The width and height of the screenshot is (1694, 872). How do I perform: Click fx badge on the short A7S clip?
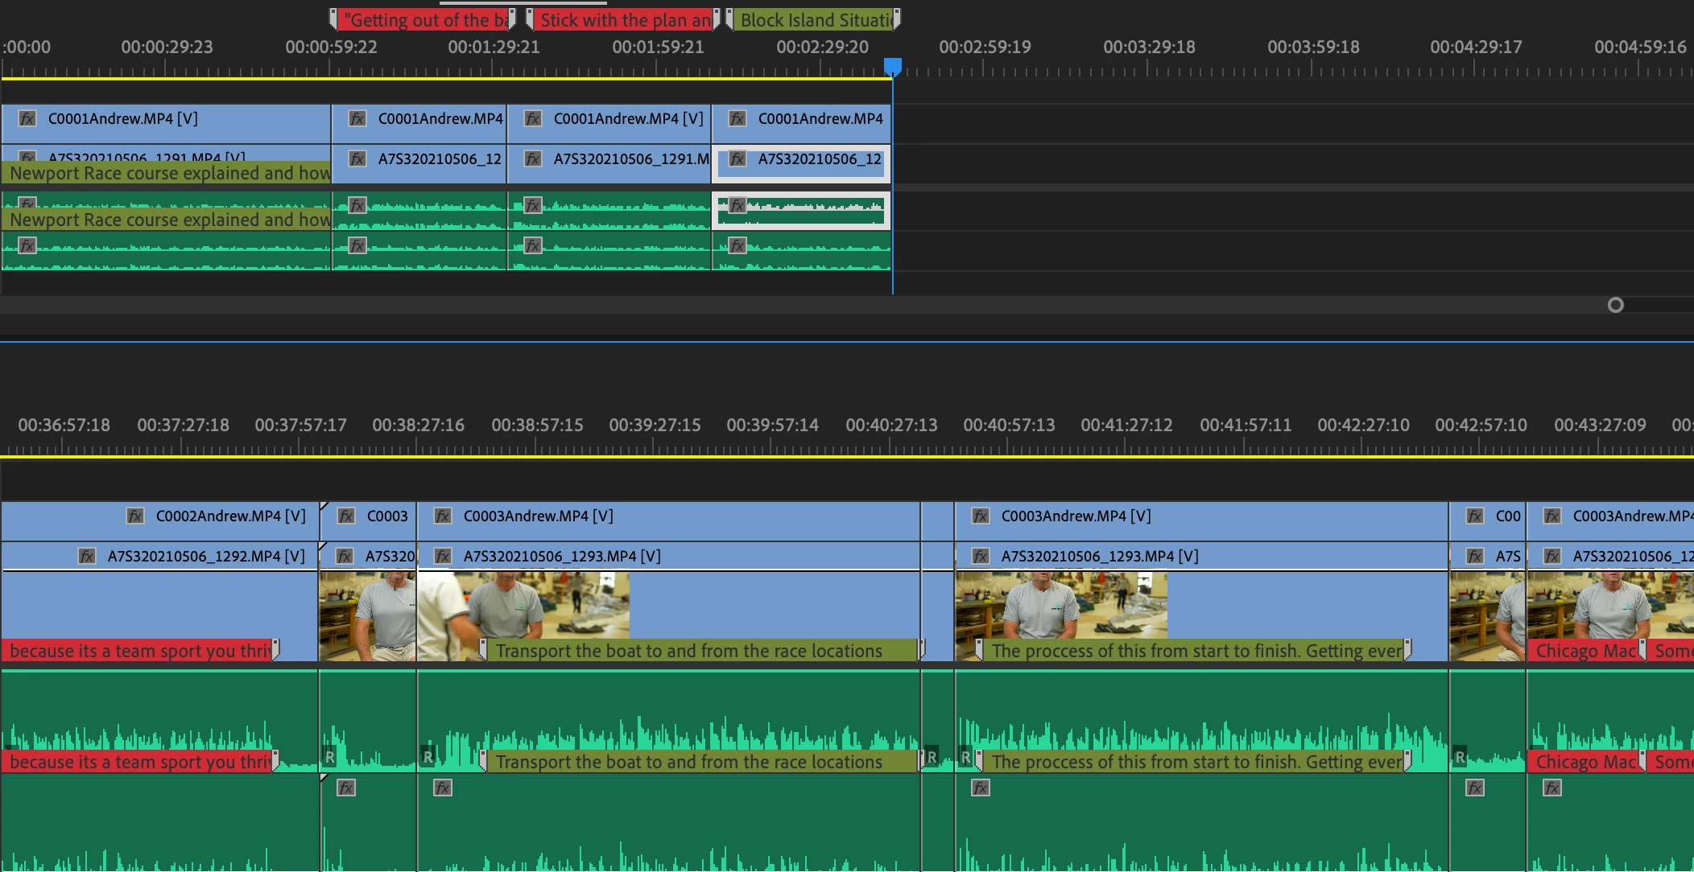1475,556
